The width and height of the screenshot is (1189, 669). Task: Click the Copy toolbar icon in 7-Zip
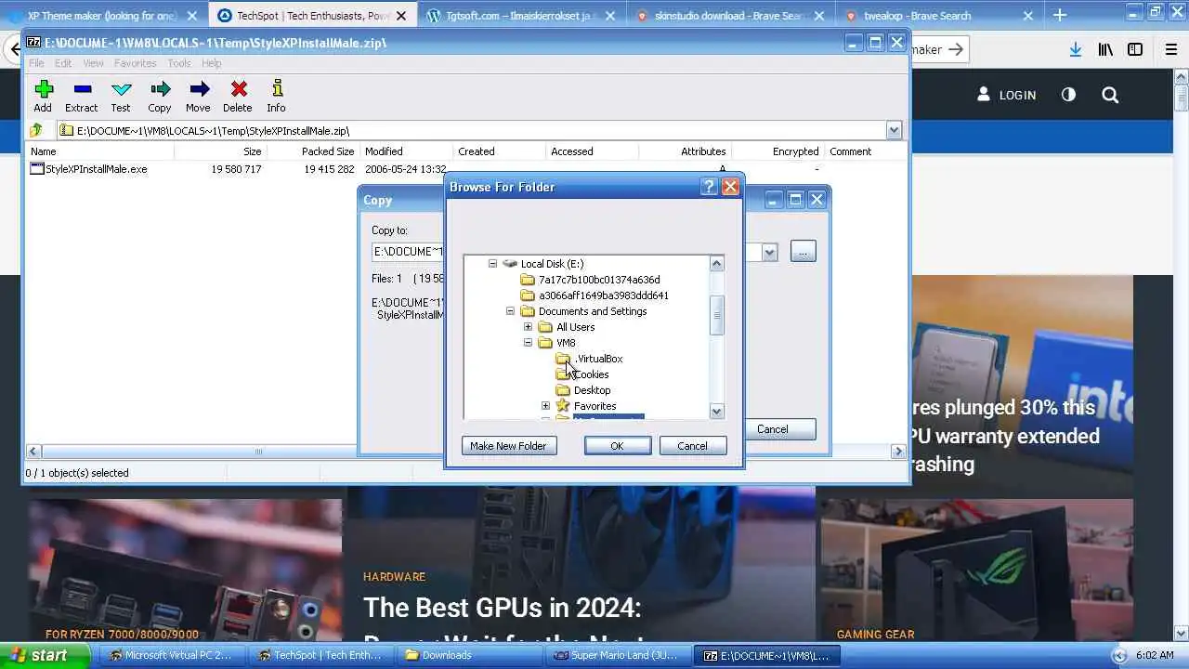coord(160,89)
